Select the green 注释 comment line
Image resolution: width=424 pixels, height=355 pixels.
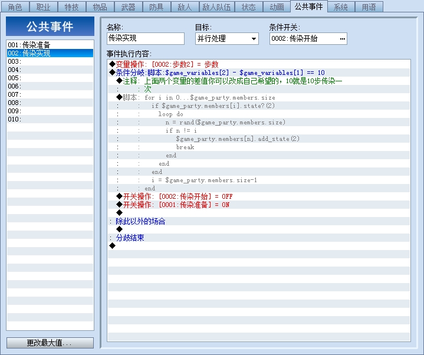click(x=259, y=81)
